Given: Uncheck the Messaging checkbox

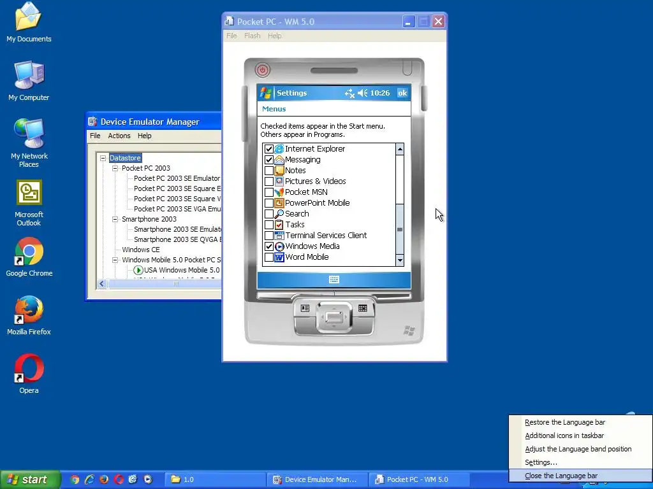Looking at the screenshot, I should pos(269,160).
